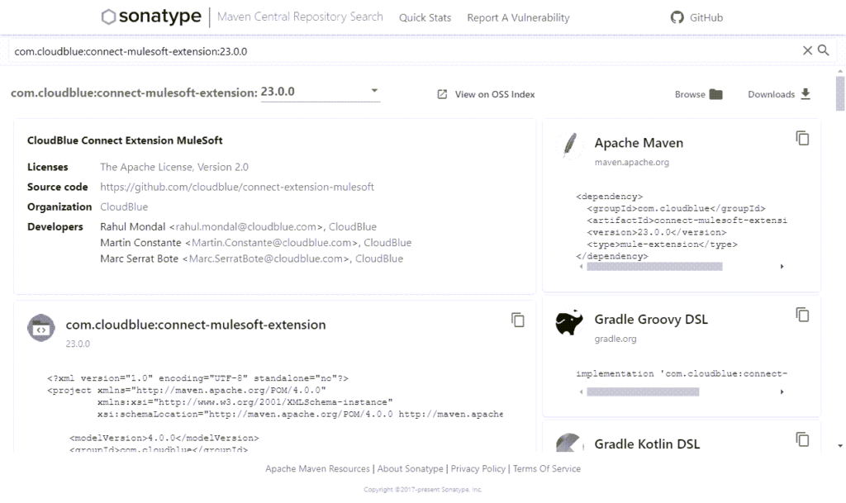Email Marc.SerratBote@cloudblue.com
Image resolution: width=846 pixels, height=503 pixels.
point(266,259)
